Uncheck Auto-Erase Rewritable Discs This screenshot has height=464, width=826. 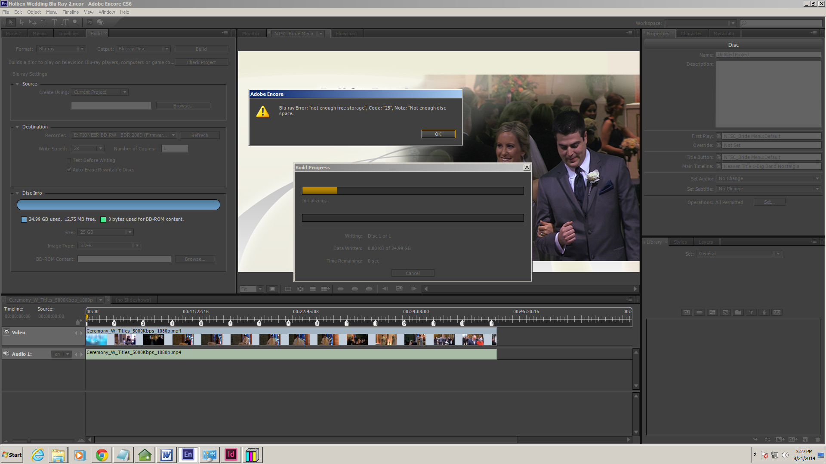(x=69, y=170)
